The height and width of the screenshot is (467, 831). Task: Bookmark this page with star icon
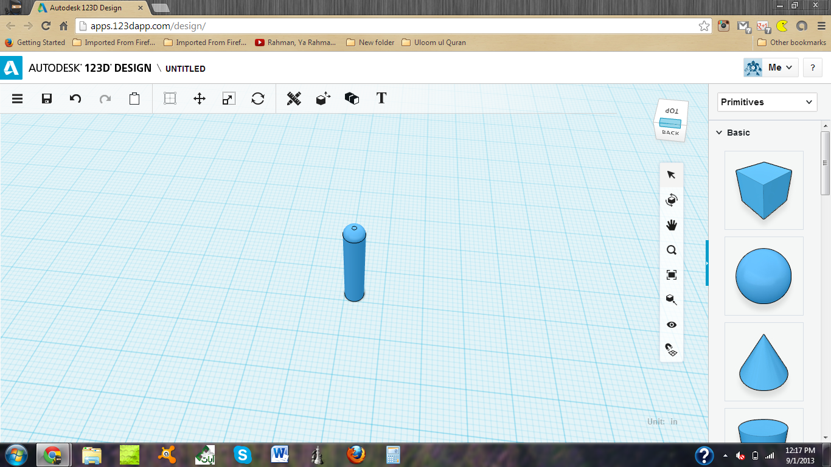coord(704,26)
